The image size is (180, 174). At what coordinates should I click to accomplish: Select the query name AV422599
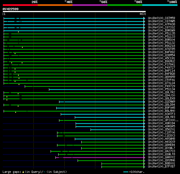[11, 9]
